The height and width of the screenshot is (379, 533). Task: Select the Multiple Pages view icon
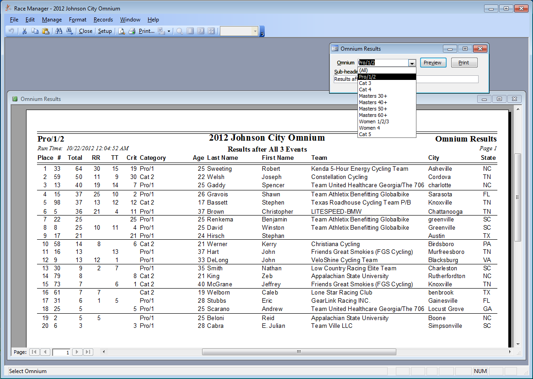pos(211,31)
